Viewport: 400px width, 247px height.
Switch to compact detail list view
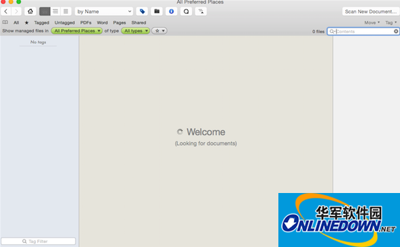tap(66, 11)
